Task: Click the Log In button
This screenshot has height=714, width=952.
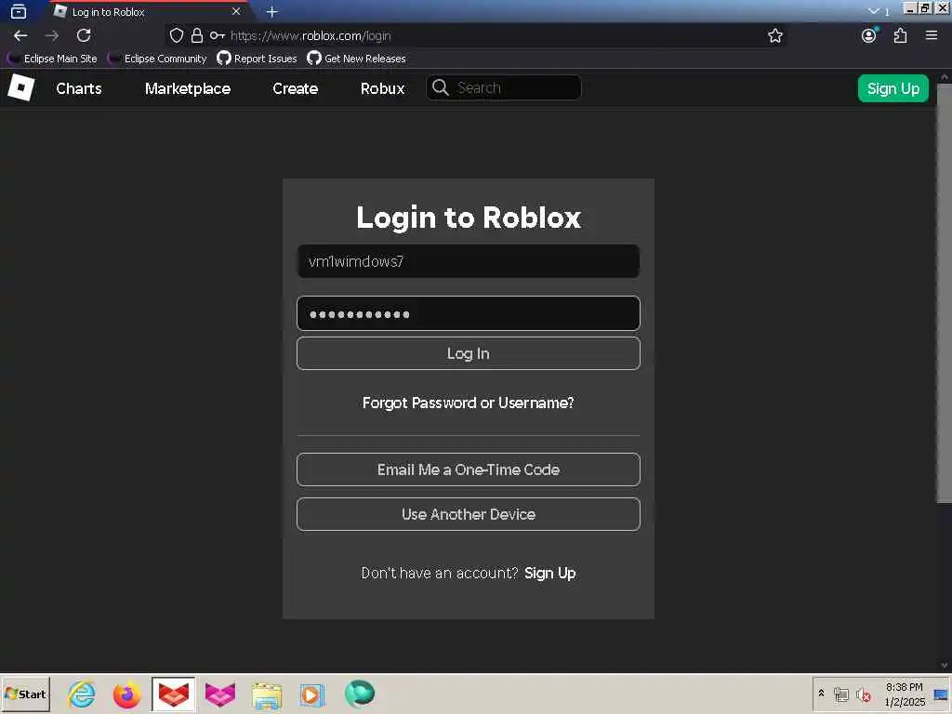Action: point(469,353)
